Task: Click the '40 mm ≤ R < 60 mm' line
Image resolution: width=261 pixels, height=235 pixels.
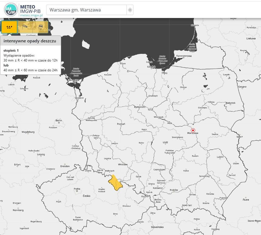Action: [30, 70]
